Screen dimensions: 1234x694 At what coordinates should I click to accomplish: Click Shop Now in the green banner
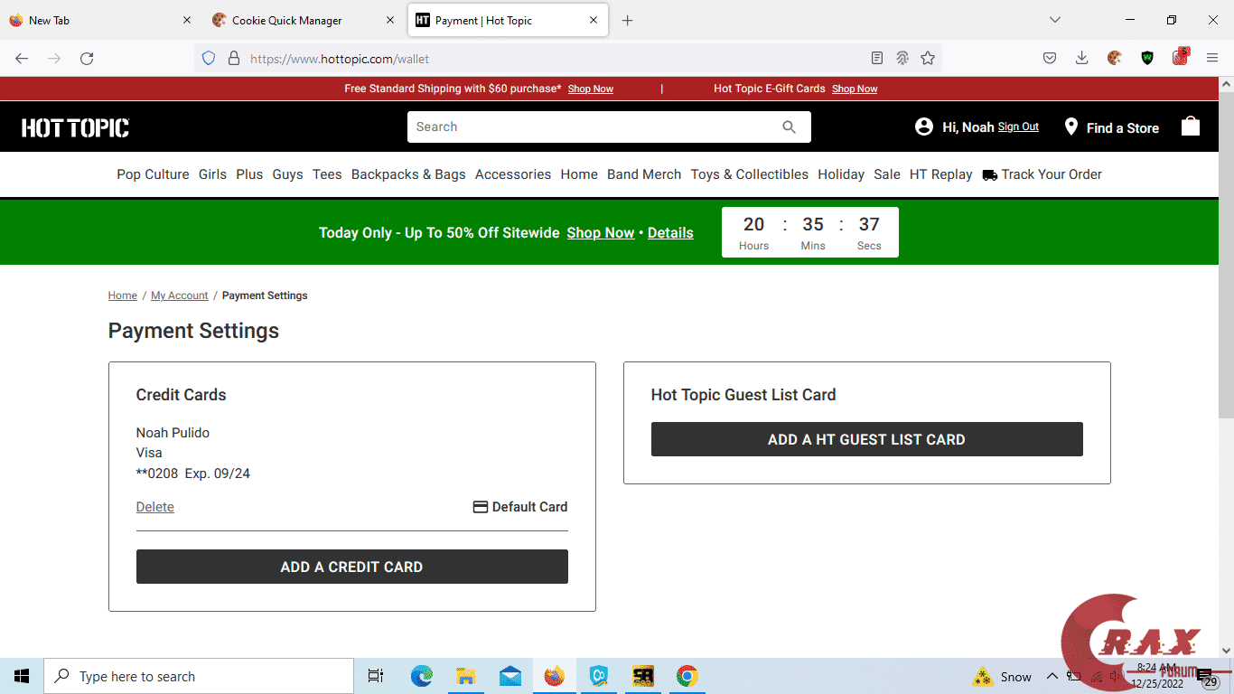point(601,232)
